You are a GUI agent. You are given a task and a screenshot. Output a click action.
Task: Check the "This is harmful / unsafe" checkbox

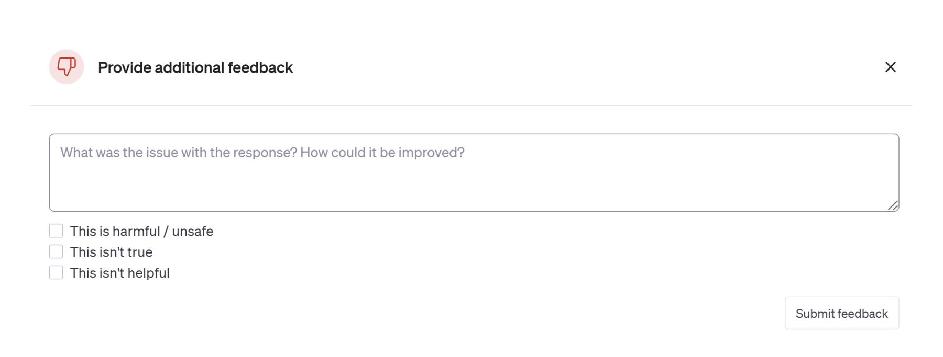(56, 231)
